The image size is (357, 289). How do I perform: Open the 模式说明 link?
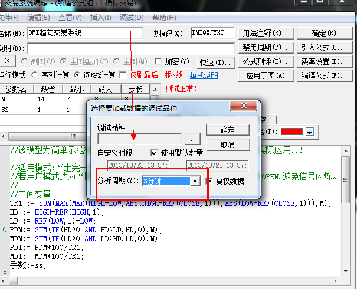pos(204,75)
